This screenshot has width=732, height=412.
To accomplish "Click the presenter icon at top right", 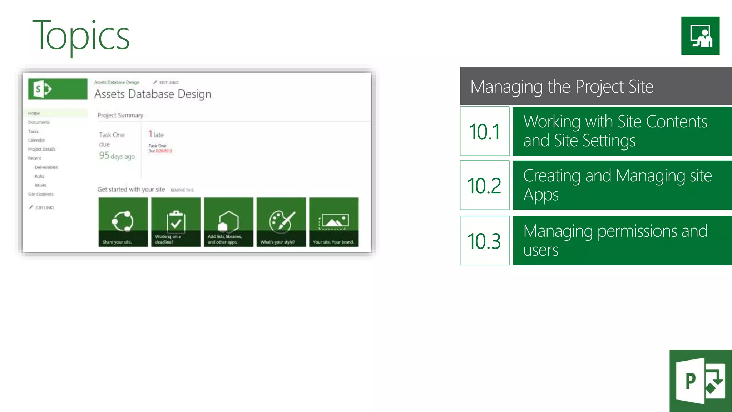I will 700,36.
